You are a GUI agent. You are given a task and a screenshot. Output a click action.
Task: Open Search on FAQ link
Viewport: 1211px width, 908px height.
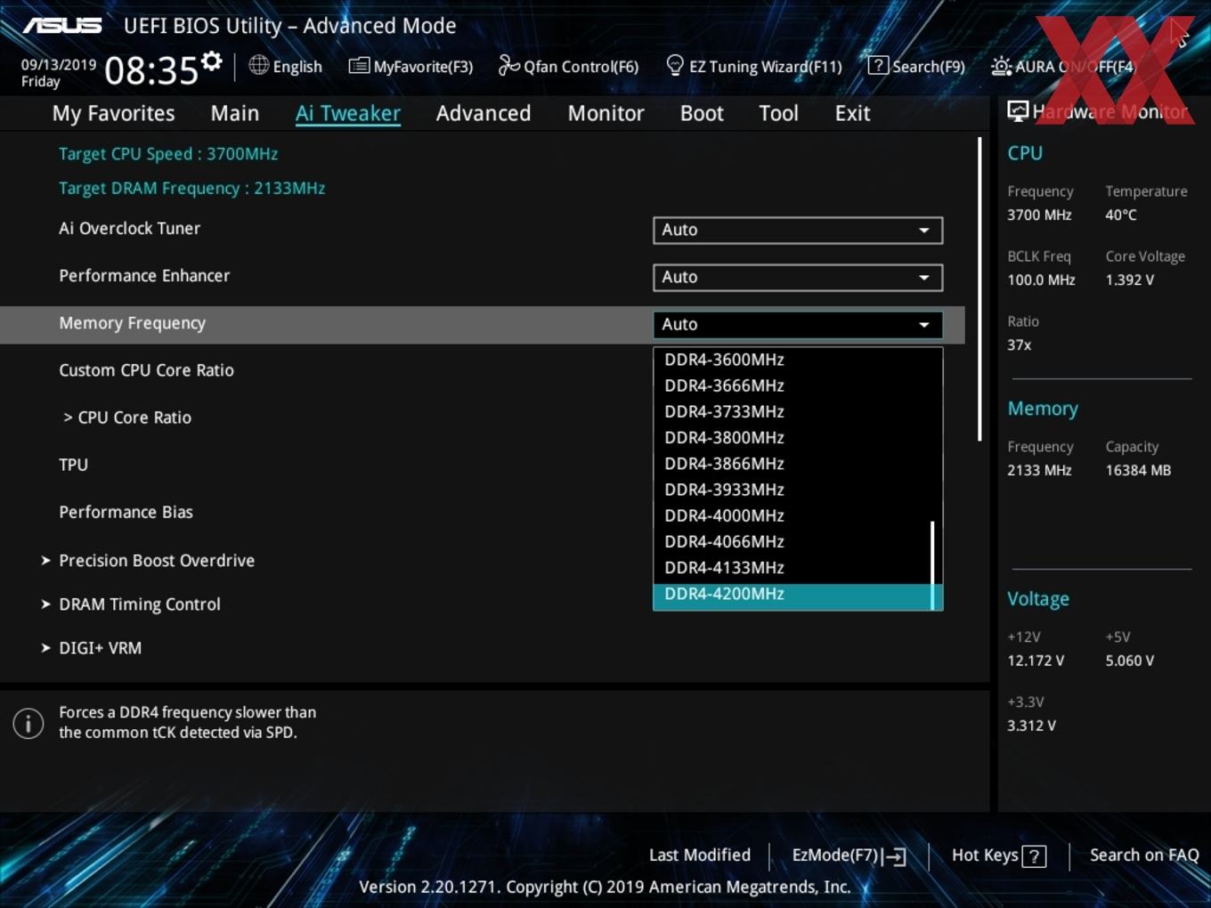(x=1144, y=855)
